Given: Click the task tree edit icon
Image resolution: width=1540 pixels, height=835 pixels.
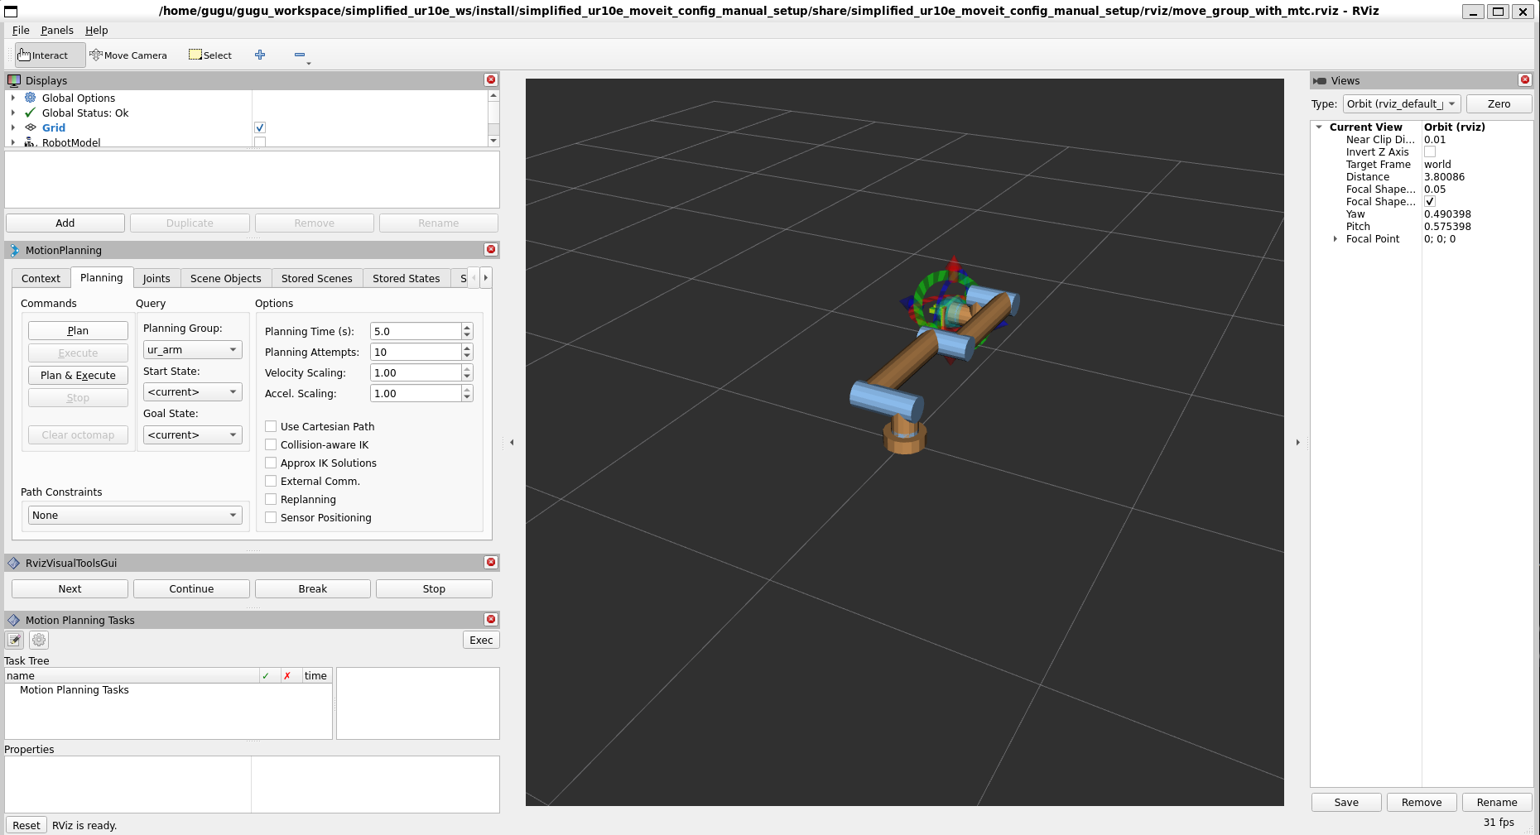Looking at the screenshot, I should (14, 640).
